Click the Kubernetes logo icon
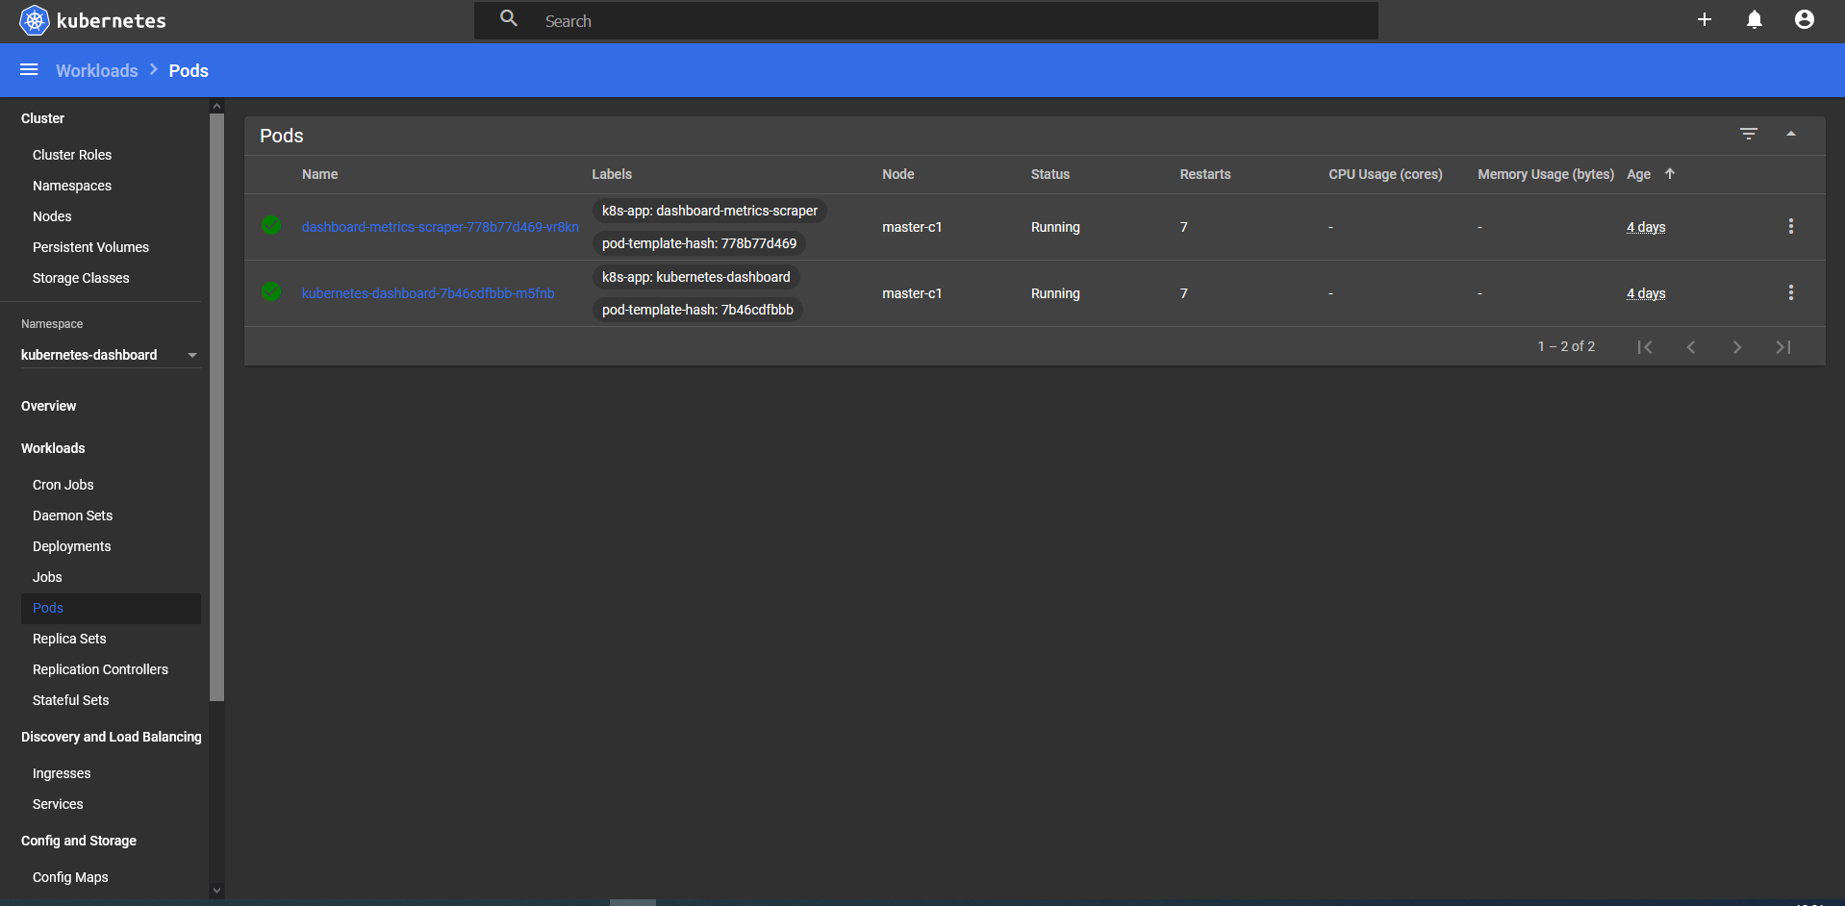This screenshot has width=1845, height=906. click(34, 20)
